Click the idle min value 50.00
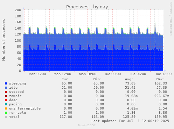Image resolution: width=174 pixels, height=129 pixels. (x=99, y=88)
